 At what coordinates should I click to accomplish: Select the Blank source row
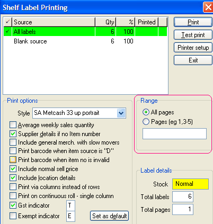pos(85,41)
